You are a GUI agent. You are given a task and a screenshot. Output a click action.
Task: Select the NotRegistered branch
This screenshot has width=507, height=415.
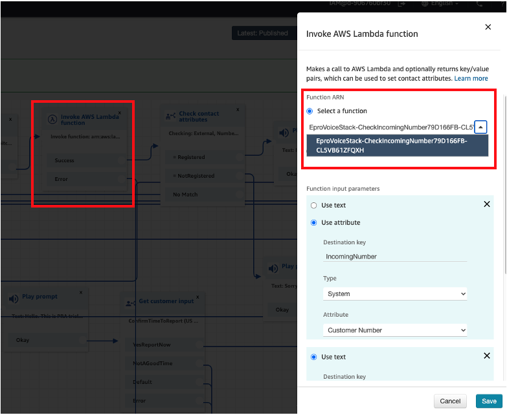coord(205,176)
